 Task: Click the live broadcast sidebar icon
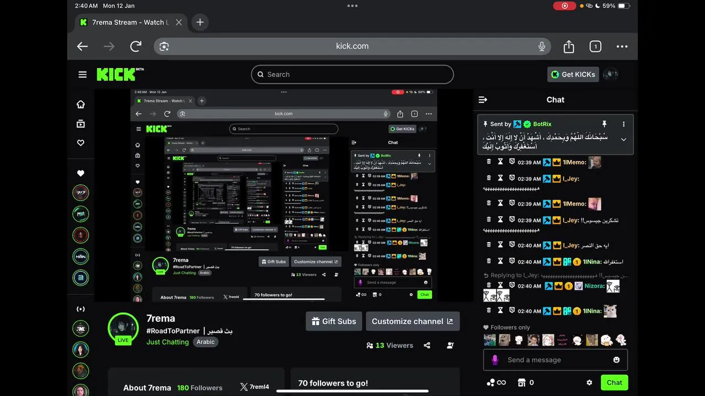pos(80,309)
